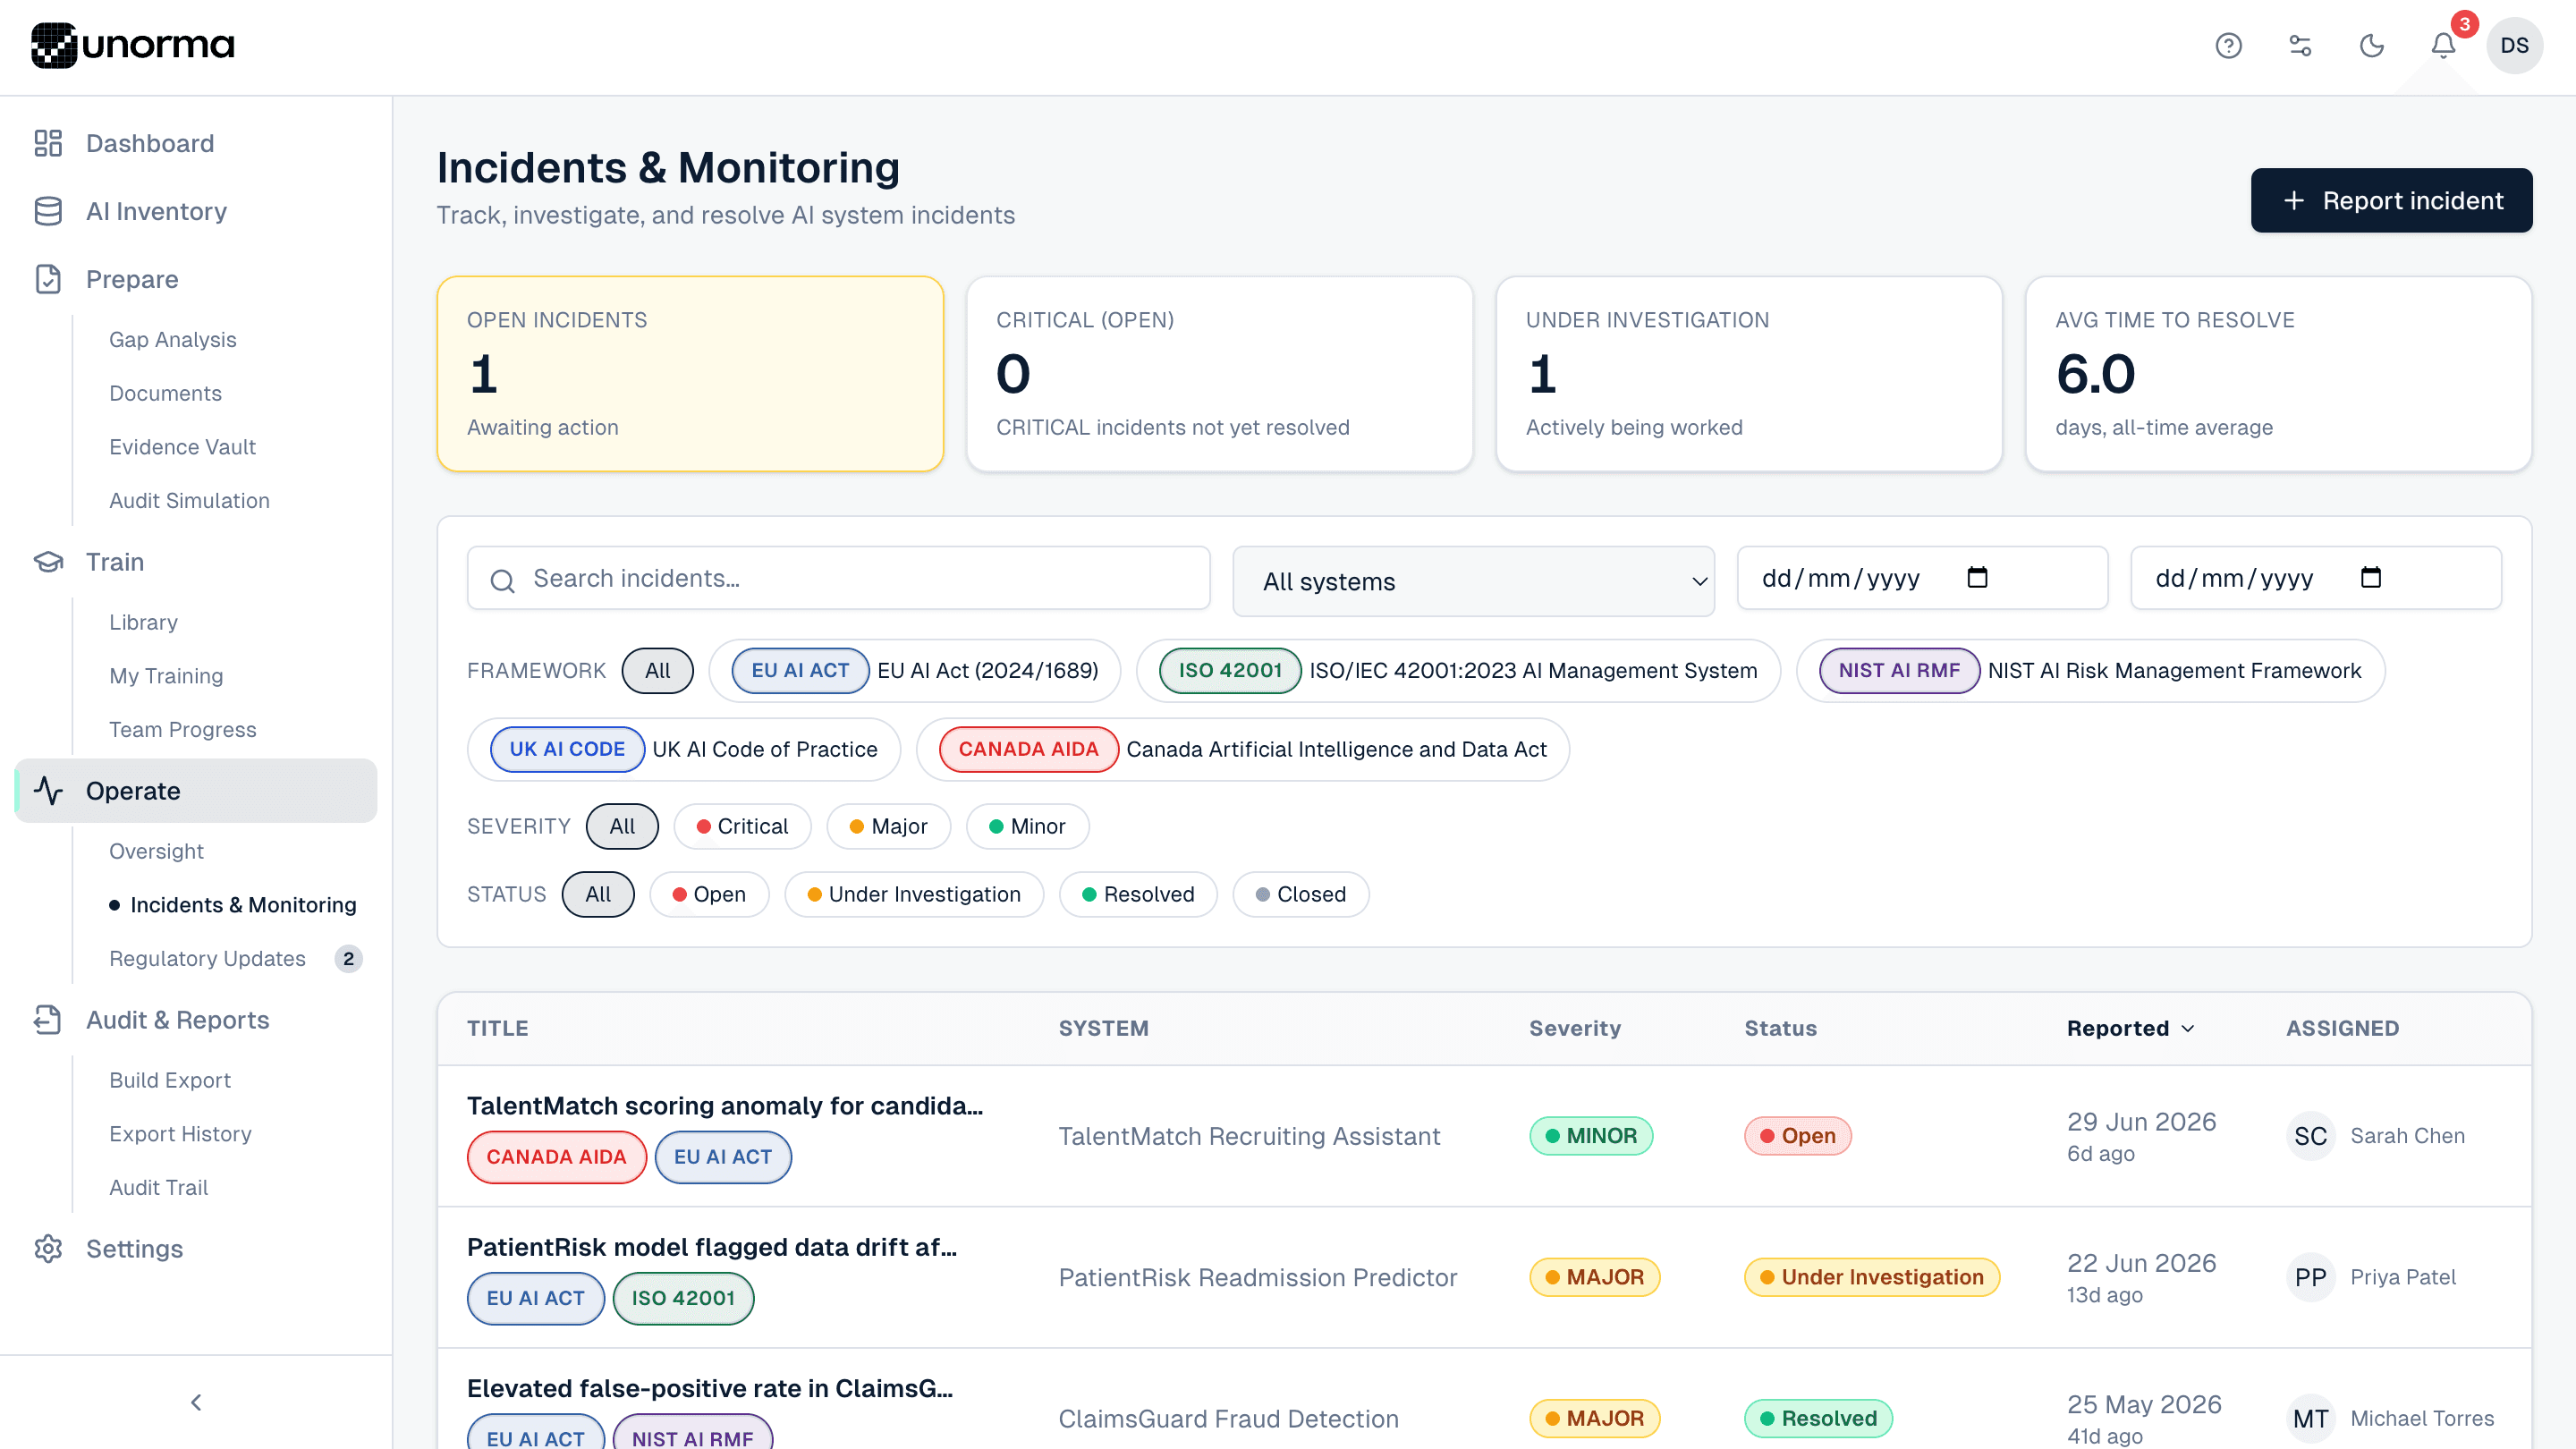This screenshot has width=2576, height=1449.
Task: Expand the Train section
Action: (x=196, y=562)
